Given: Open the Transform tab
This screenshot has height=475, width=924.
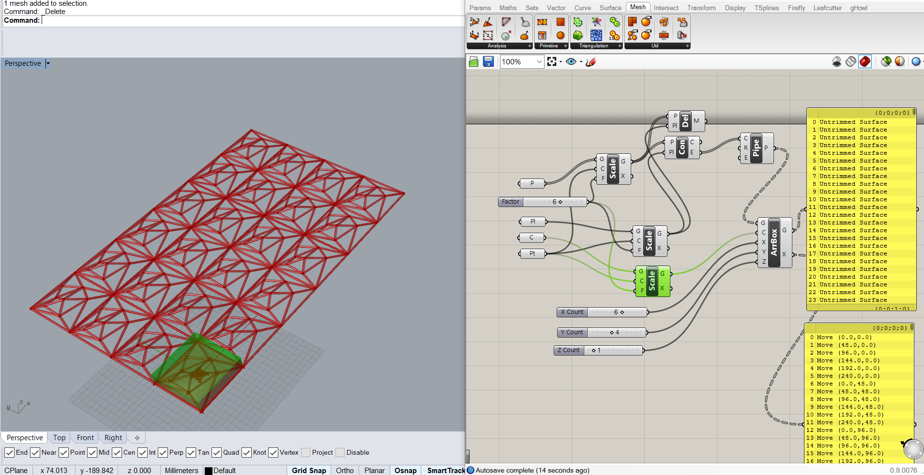Looking at the screenshot, I should pyautogui.click(x=701, y=8).
